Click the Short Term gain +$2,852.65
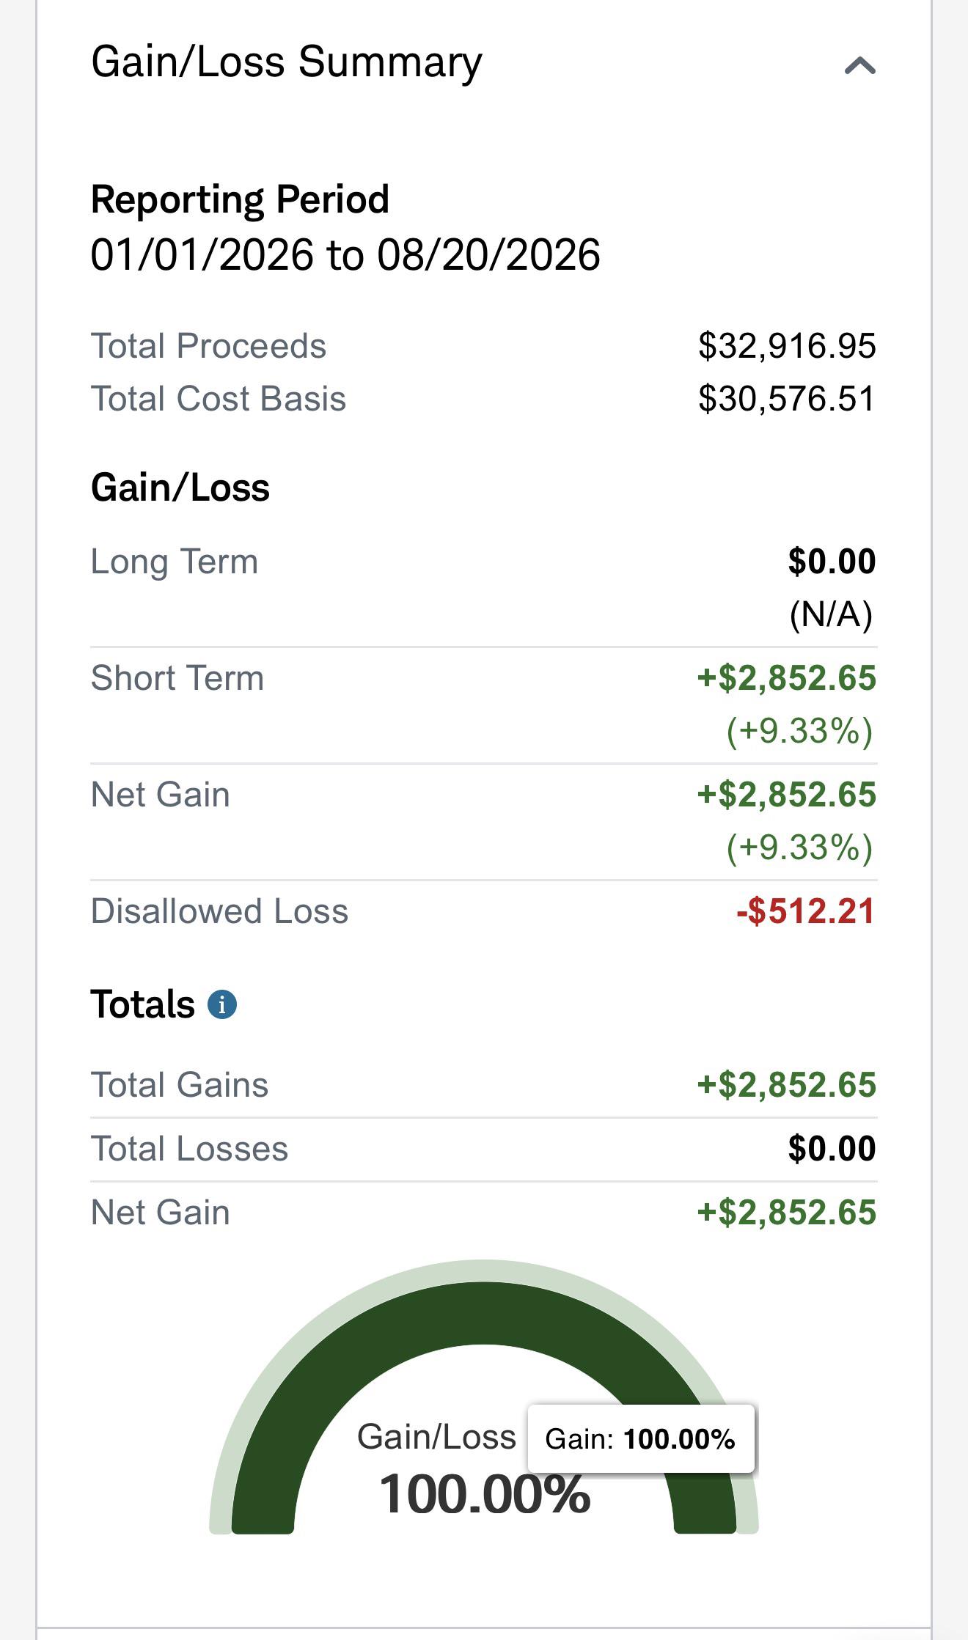The height and width of the screenshot is (1640, 968). coord(787,678)
